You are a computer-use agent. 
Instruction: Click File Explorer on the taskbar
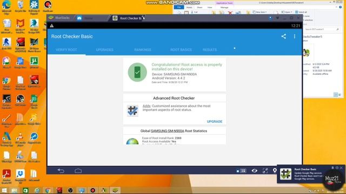(x=15, y=190)
